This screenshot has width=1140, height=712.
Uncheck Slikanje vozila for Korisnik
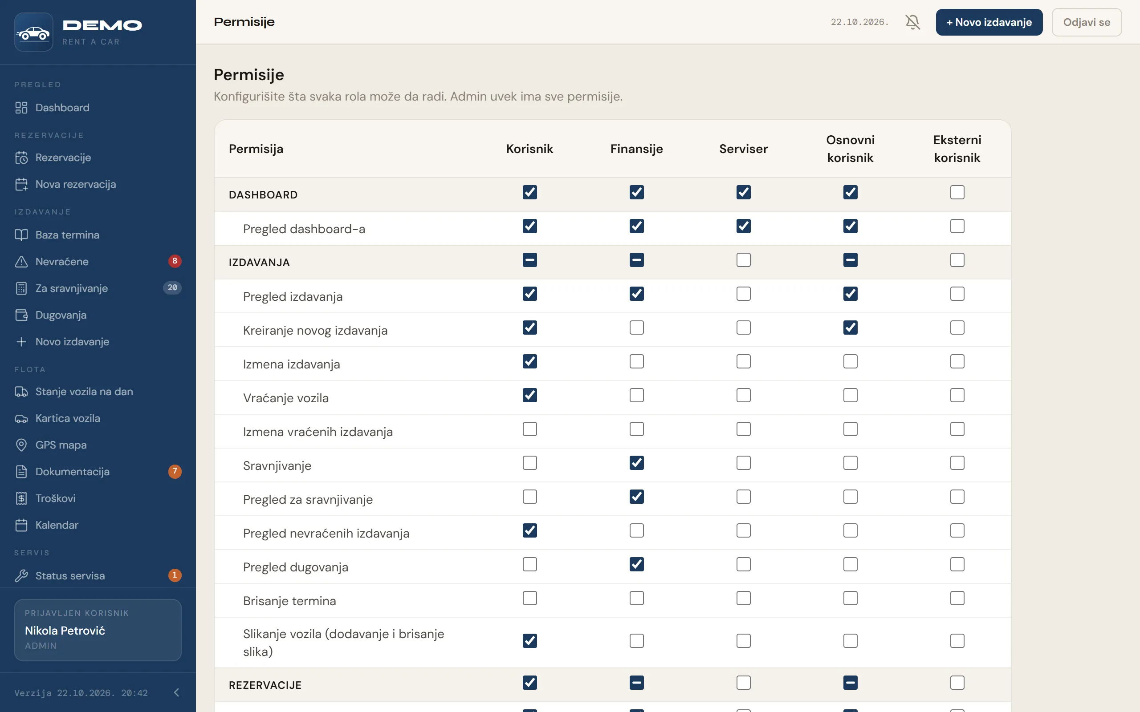click(x=529, y=641)
